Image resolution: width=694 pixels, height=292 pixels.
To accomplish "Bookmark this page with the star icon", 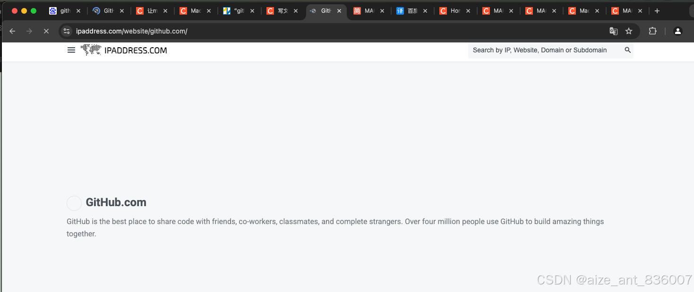I will coord(629,31).
